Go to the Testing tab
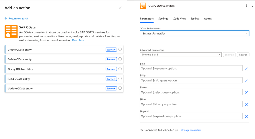 point(195,19)
